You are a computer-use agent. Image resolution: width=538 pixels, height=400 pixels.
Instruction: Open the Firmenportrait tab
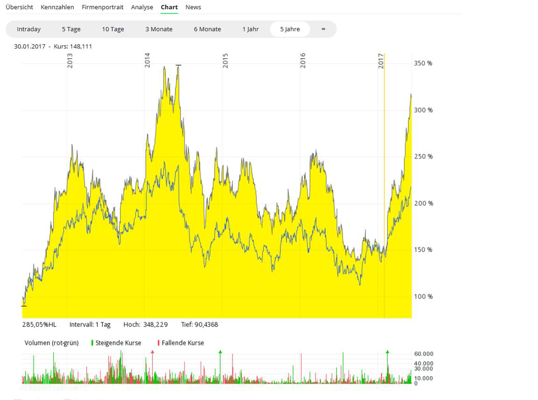pyautogui.click(x=102, y=7)
